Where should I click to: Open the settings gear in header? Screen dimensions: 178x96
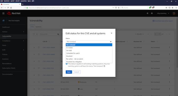(x=147, y=13)
